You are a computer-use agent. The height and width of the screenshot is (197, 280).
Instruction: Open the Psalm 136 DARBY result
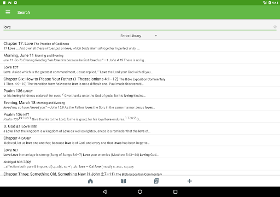click(140, 93)
